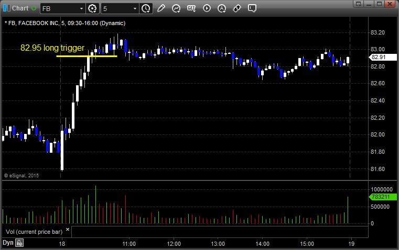Click the 82.91 current price marker
Image resolution: width=399 pixels, height=250 pixels.
[382, 58]
